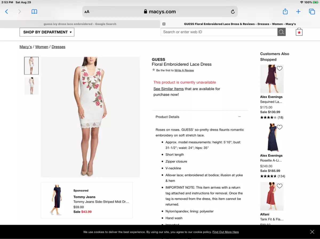Image resolution: width=320 pixels, height=239 pixels.
Task: Dismiss the cookie banner with X
Action: click(x=312, y=232)
